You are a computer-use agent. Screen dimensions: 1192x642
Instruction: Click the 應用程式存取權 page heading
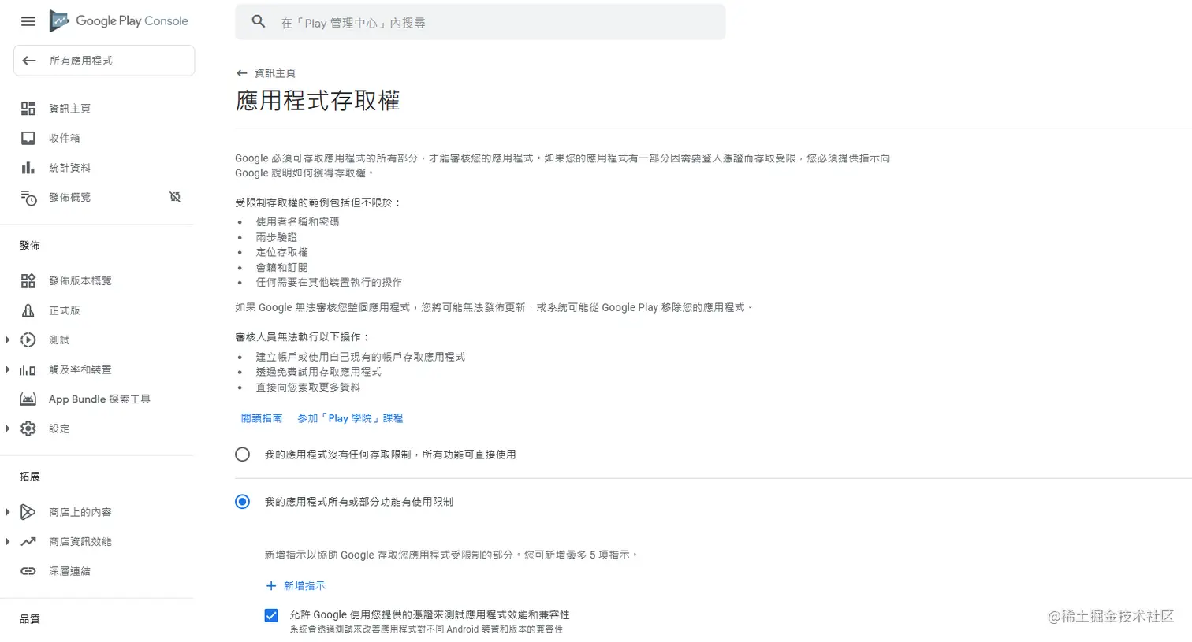318,101
